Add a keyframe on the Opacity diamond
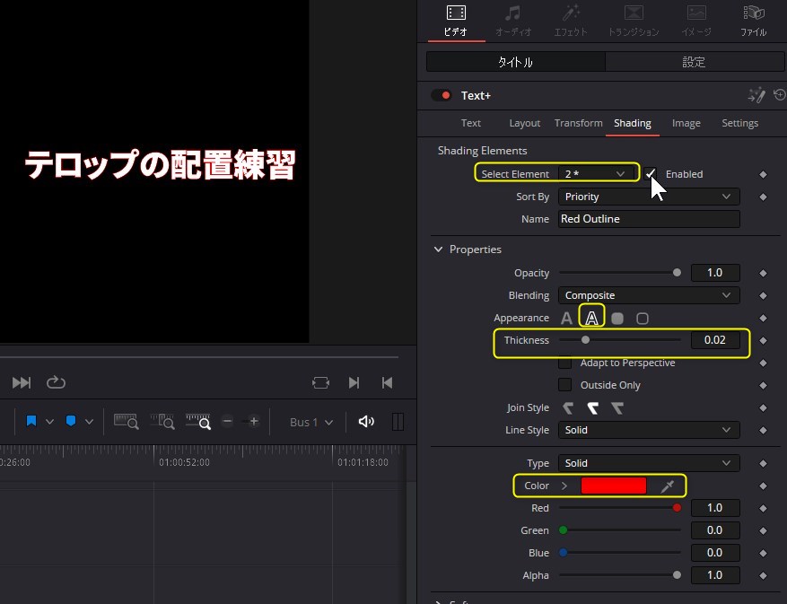 [763, 273]
